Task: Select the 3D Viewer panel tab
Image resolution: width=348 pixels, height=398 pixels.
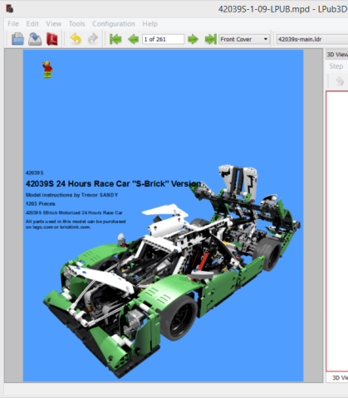Action: pos(337,55)
